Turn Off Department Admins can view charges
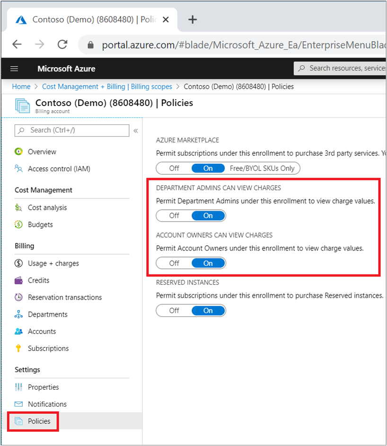This screenshot has height=446, width=387. pyautogui.click(x=174, y=215)
